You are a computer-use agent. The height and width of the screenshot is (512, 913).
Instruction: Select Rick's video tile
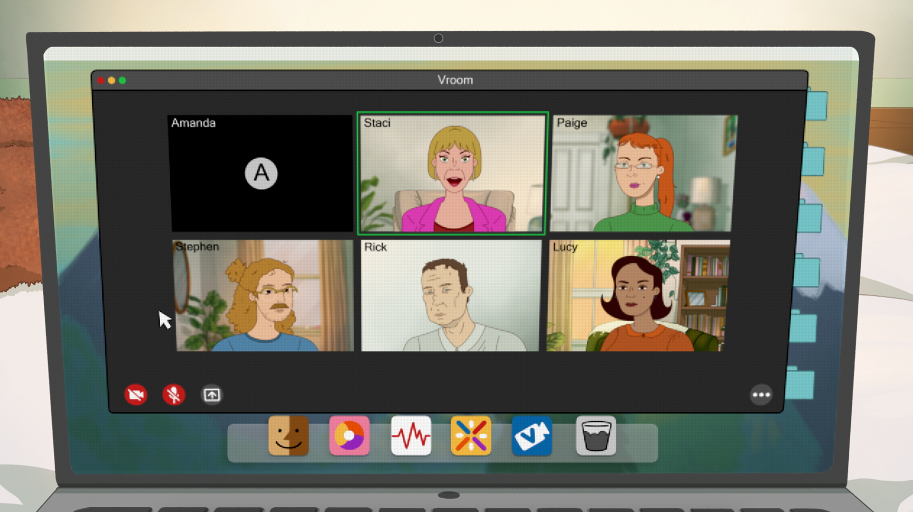coord(450,295)
